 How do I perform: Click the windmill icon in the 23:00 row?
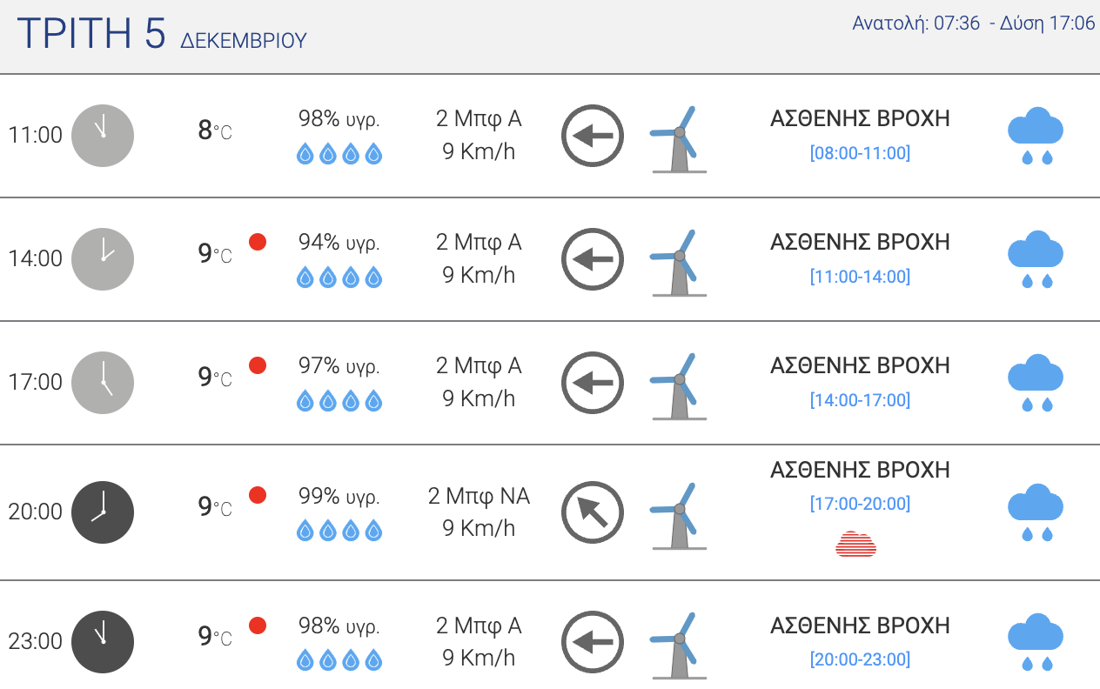[x=678, y=645]
